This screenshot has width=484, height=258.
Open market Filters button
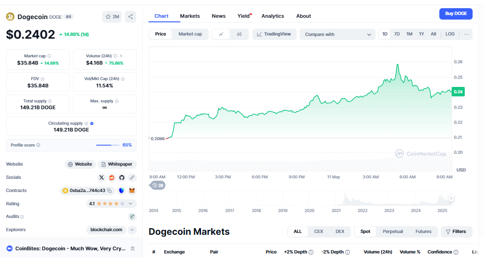(456, 232)
